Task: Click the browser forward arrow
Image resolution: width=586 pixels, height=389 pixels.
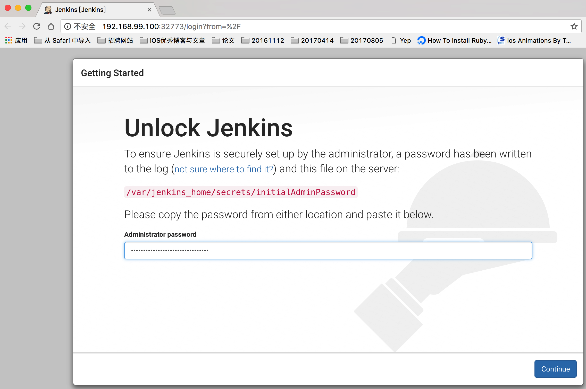Action: [x=22, y=26]
